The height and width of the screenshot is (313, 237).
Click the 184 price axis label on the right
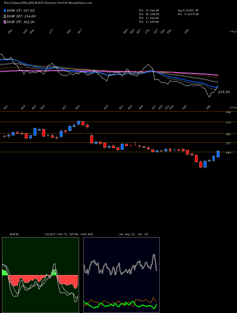[x=228, y=112]
